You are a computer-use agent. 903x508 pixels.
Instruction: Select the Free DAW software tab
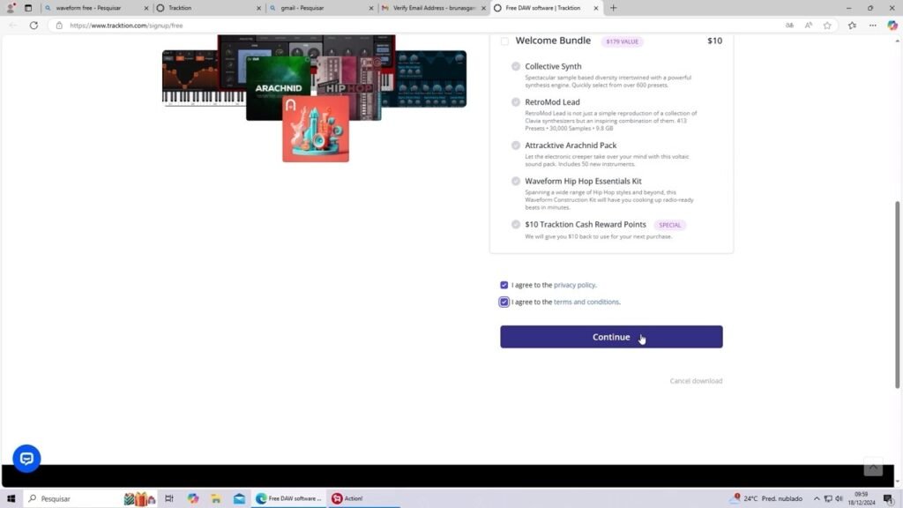[x=546, y=8]
